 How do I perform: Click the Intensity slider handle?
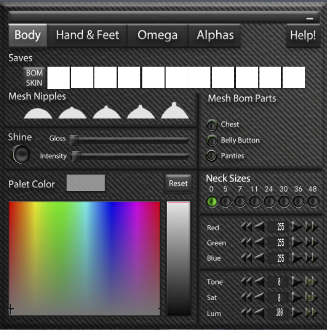click(76, 156)
